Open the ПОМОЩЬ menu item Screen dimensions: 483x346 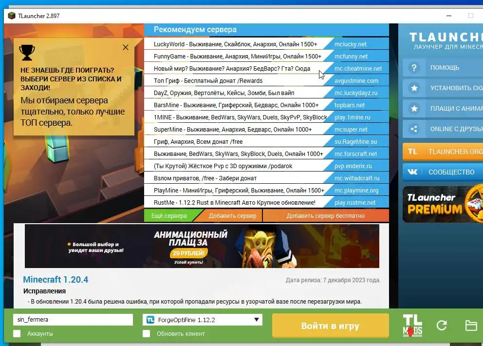coord(443,68)
